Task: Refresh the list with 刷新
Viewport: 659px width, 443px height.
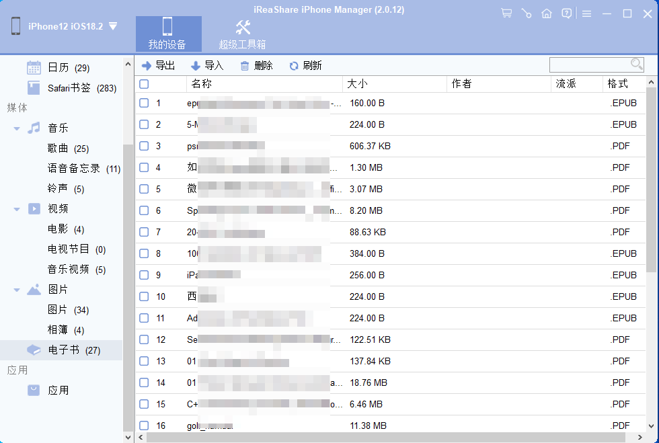Action: [x=305, y=66]
